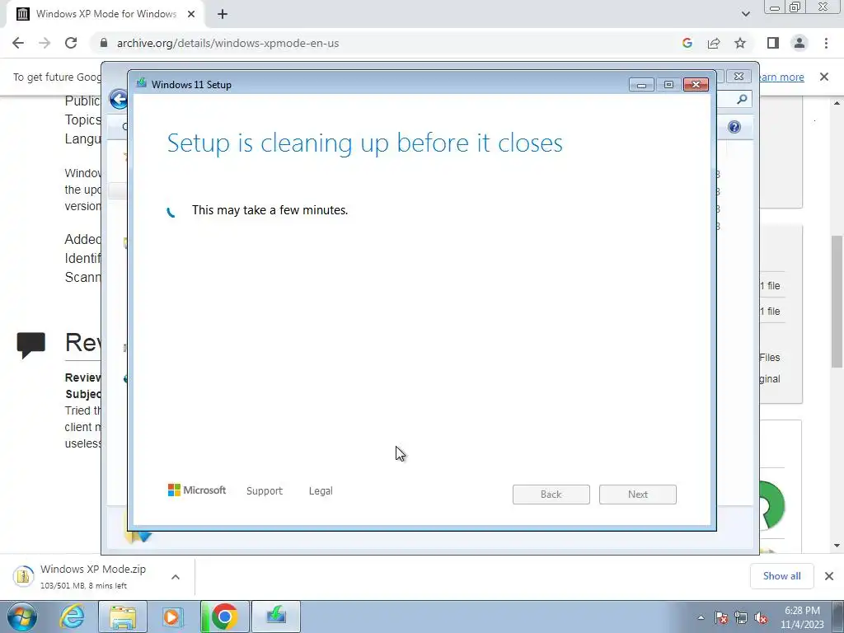
Task: Open the clock showing 6:28 PM
Action: (x=803, y=617)
